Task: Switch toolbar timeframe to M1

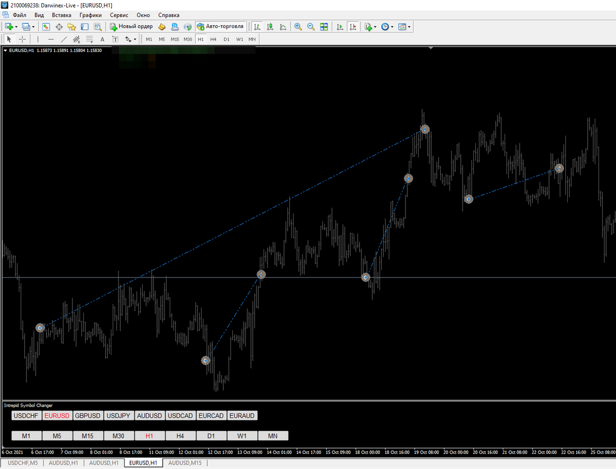Action: (149, 39)
